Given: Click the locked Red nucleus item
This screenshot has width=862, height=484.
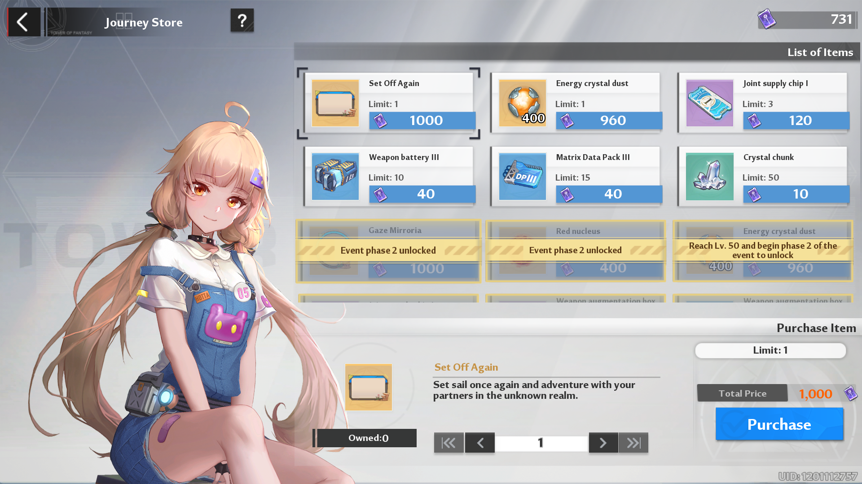Looking at the screenshot, I should (575, 251).
